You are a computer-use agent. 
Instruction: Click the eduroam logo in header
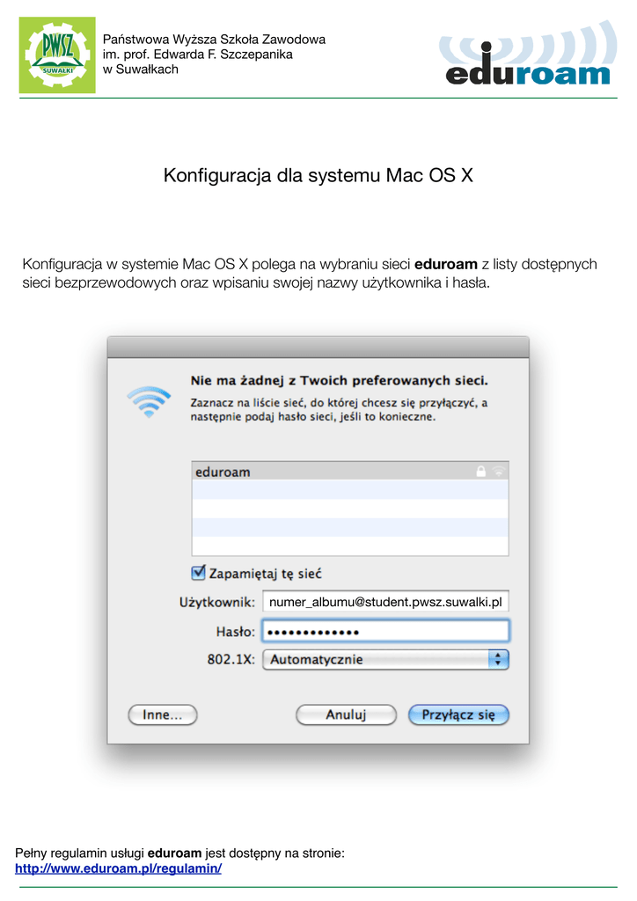[x=529, y=54]
